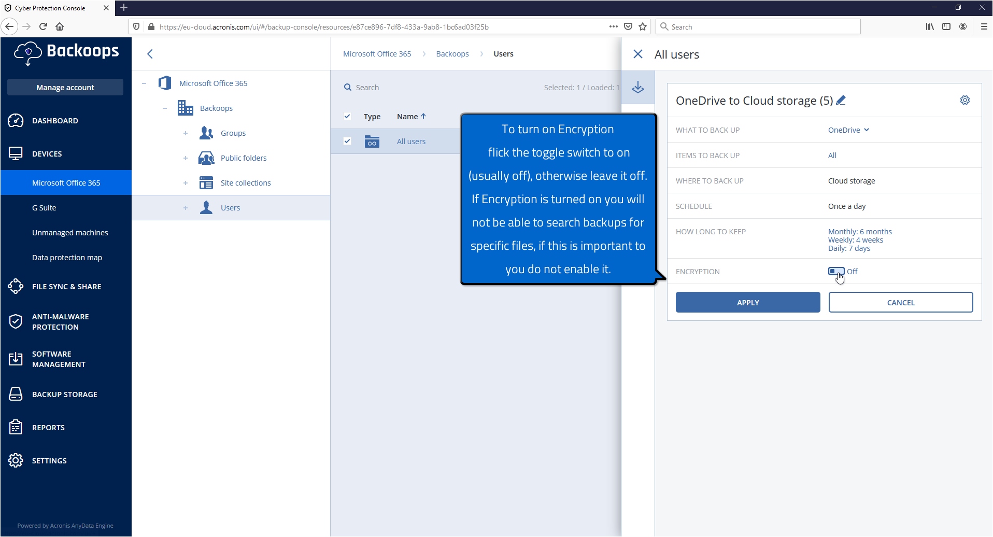
Task: Click the APPLY button
Action: 748,302
